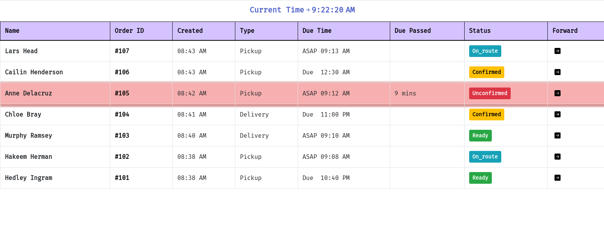604x226 pixels.
Task: Click forward arrow for Chloe Bray
Action: coord(557,114)
